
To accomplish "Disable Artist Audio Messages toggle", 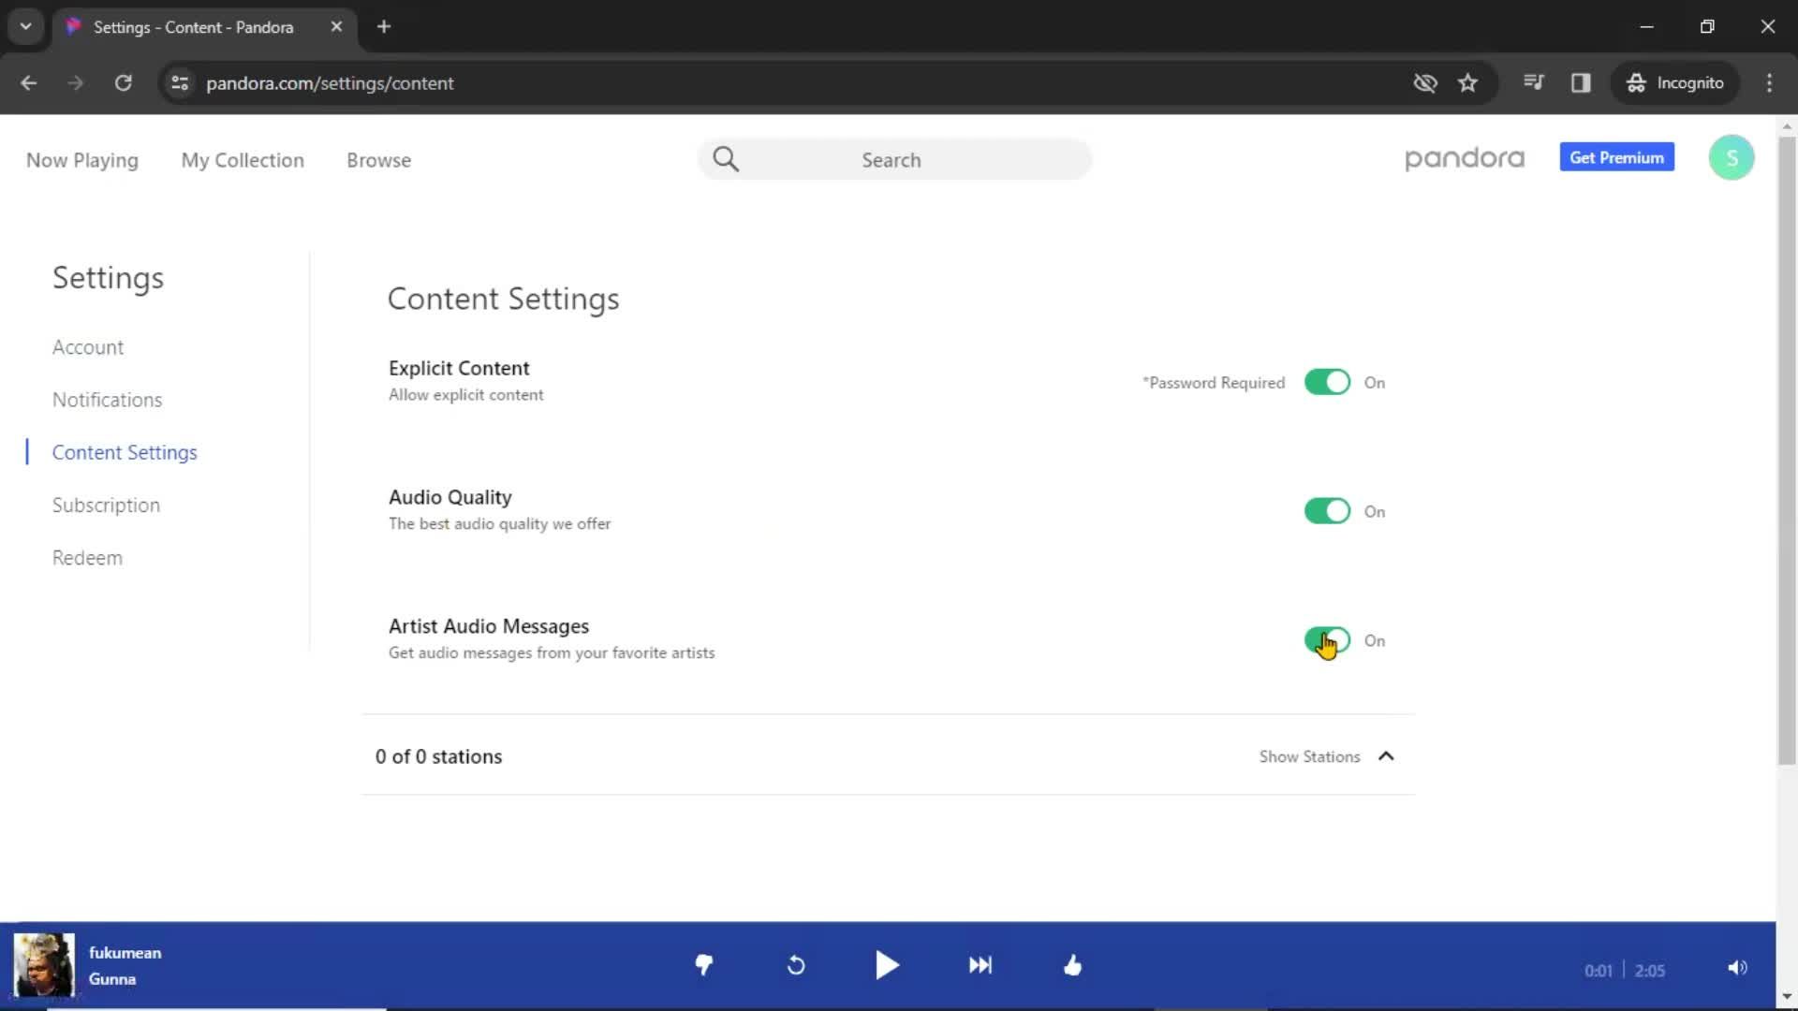I will pyautogui.click(x=1328, y=639).
